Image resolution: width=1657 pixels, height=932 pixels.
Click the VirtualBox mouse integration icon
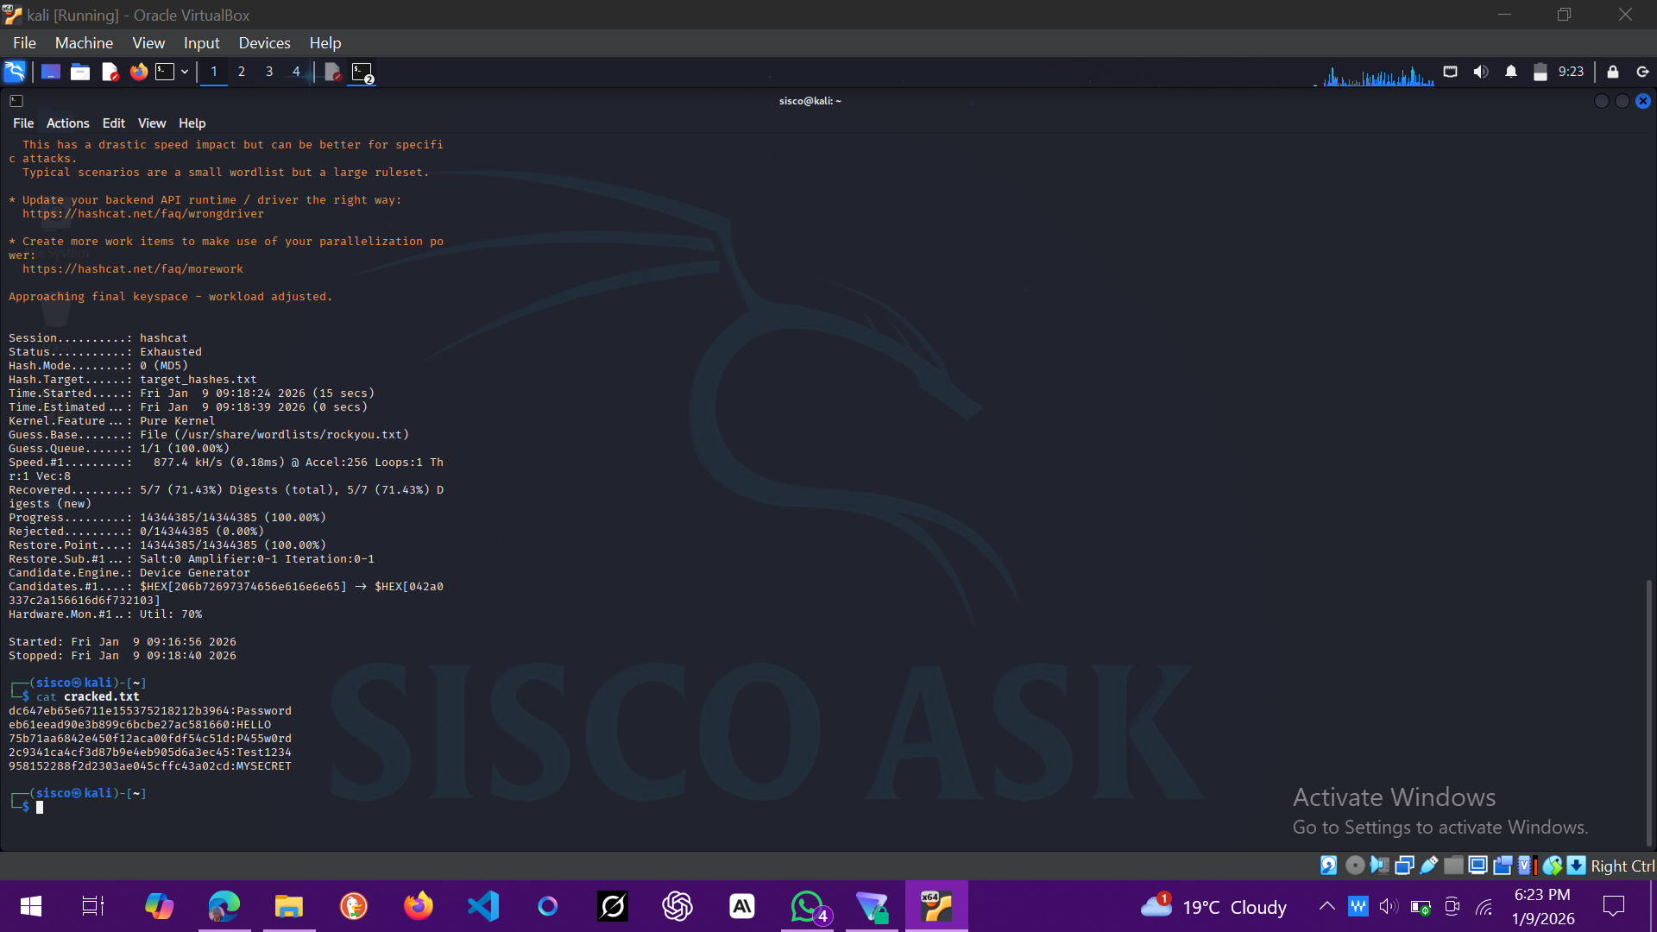point(1553,866)
